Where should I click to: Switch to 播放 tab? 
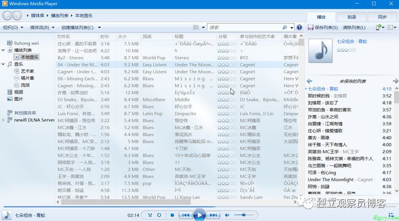(x=321, y=17)
